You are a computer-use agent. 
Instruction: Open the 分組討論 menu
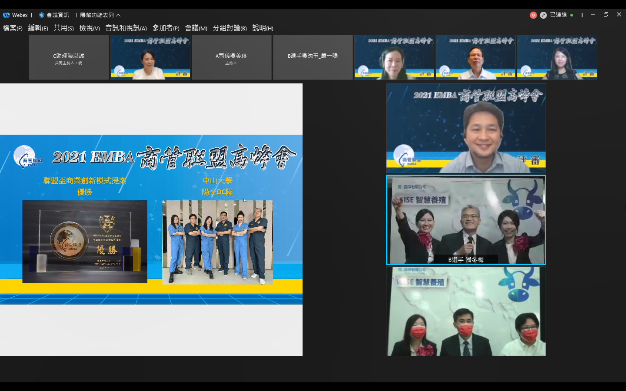click(230, 28)
